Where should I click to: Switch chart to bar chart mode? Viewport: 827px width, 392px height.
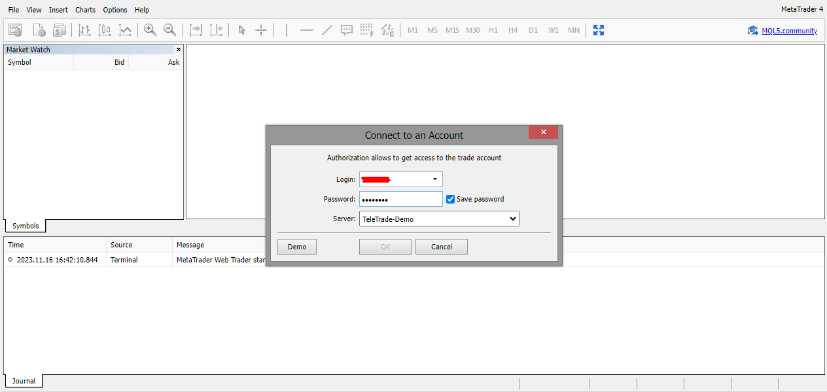coord(84,29)
